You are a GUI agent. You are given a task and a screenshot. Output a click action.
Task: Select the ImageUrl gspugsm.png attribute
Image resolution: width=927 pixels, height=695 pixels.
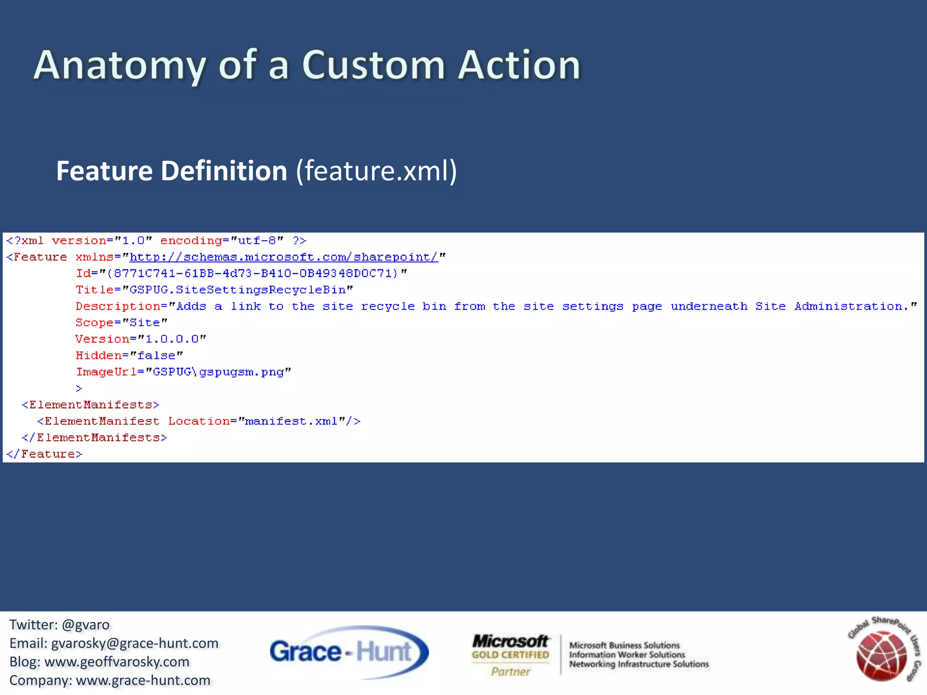click(183, 372)
